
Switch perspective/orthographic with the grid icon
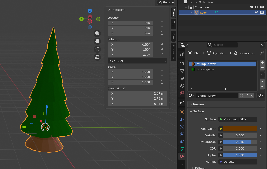coord(97,57)
